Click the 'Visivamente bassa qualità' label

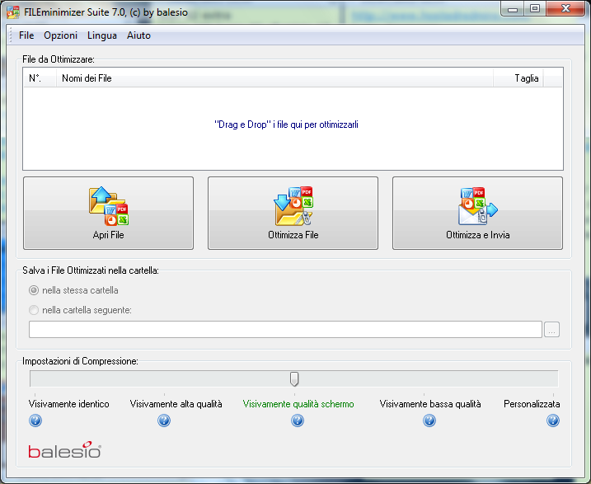(x=430, y=404)
